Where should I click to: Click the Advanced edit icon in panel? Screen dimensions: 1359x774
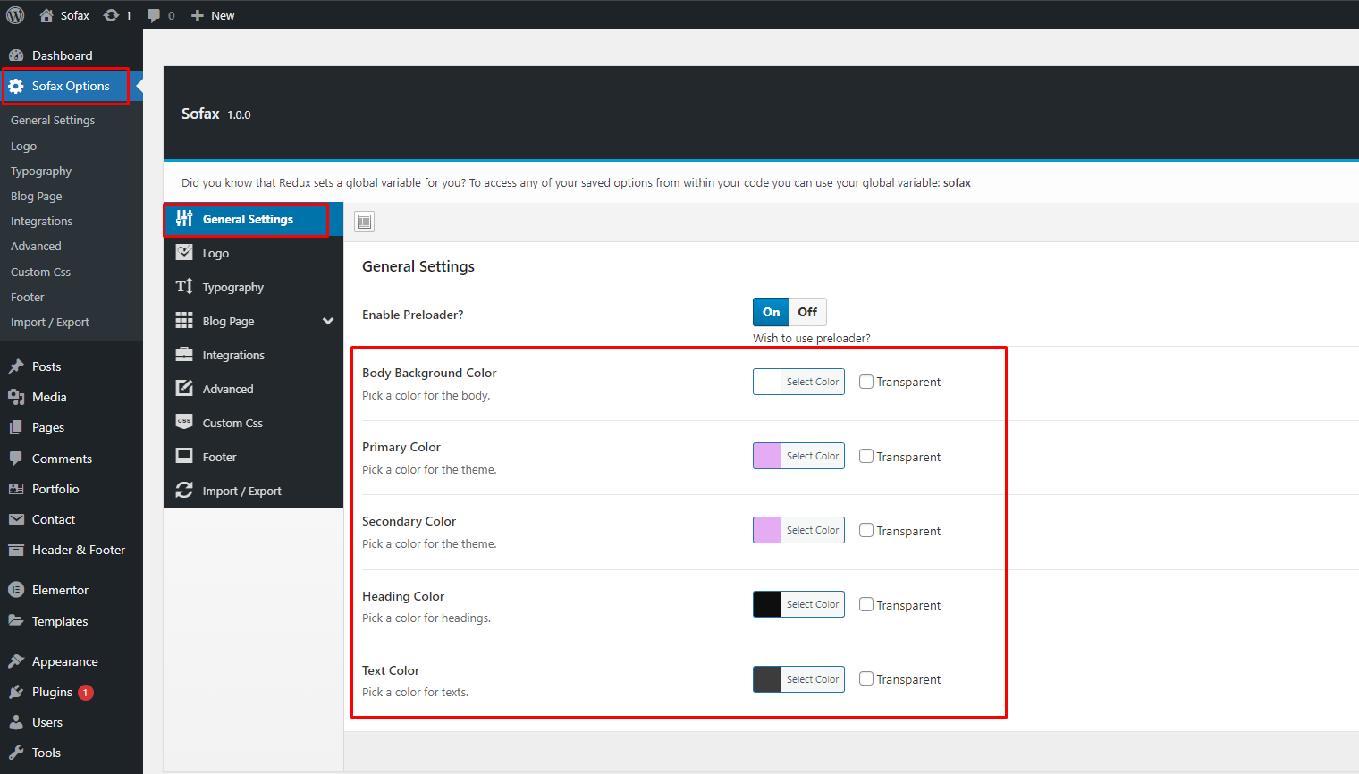point(184,389)
